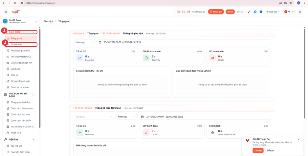Click GIAO DỊCH in the card header breadcrumb
This screenshot has width=308, height=156.
(78, 33)
